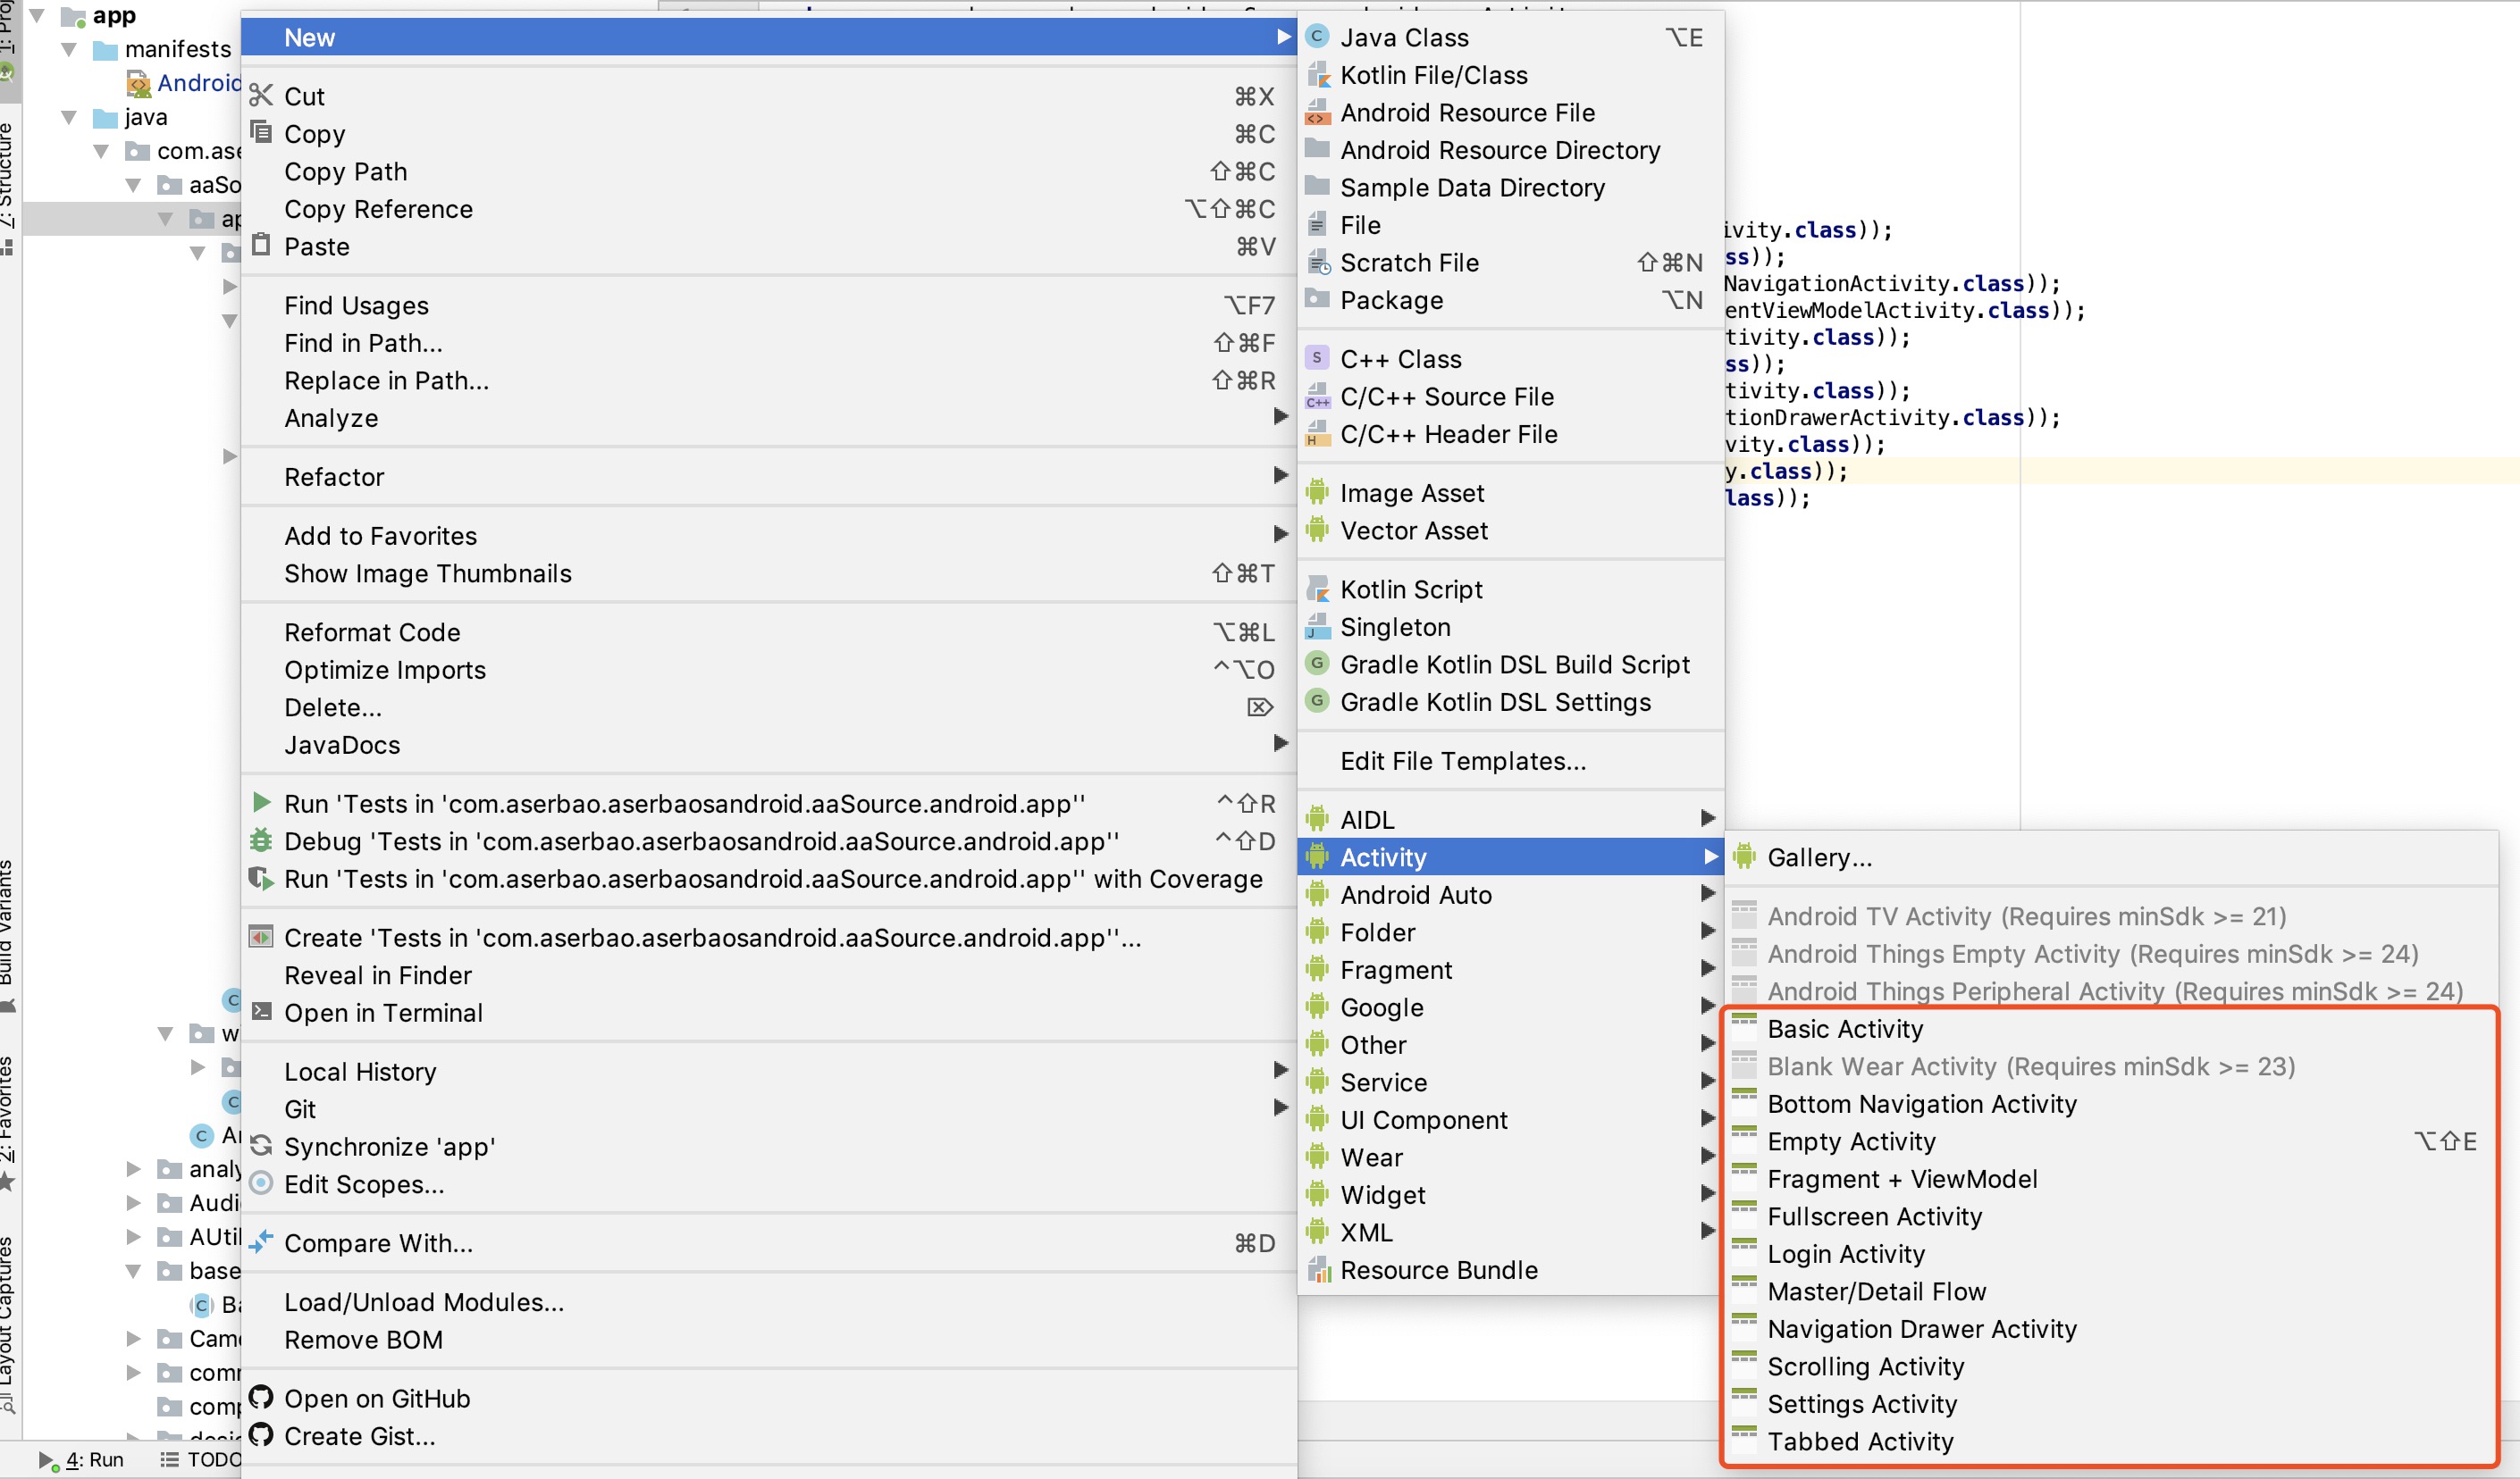Choose Bottom Navigation Activity
This screenshot has width=2520, height=1479.
click(2110, 1103)
